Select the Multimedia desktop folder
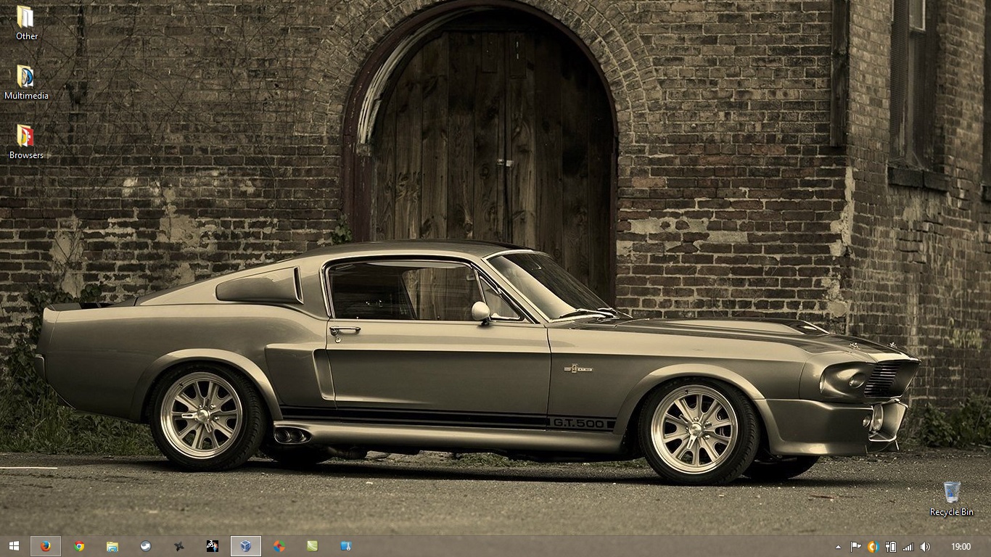The width and height of the screenshot is (991, 557). tap(26, 82)
